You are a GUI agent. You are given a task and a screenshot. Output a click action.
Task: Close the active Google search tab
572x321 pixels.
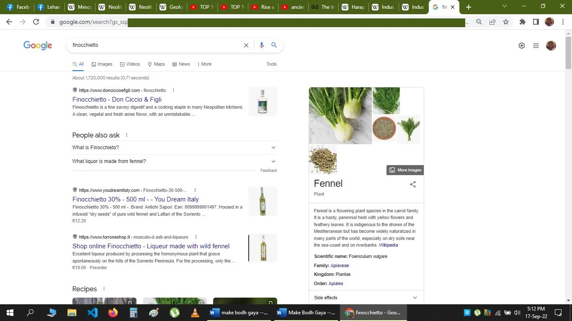pos(453,7)
